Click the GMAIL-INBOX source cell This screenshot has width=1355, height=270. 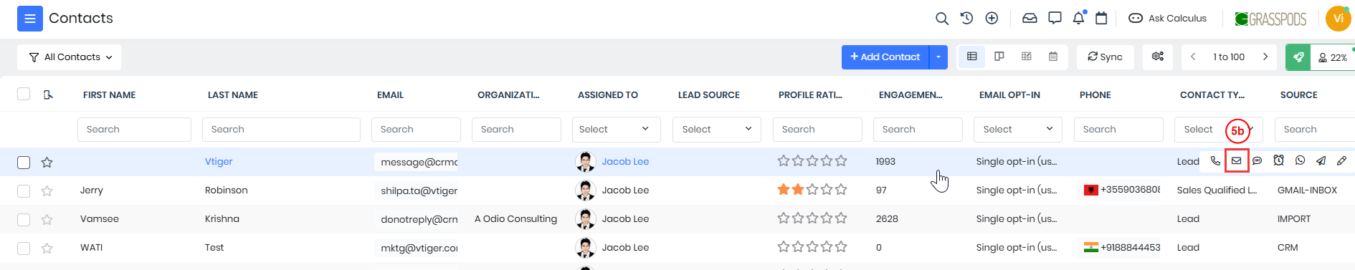(1307, 191)
